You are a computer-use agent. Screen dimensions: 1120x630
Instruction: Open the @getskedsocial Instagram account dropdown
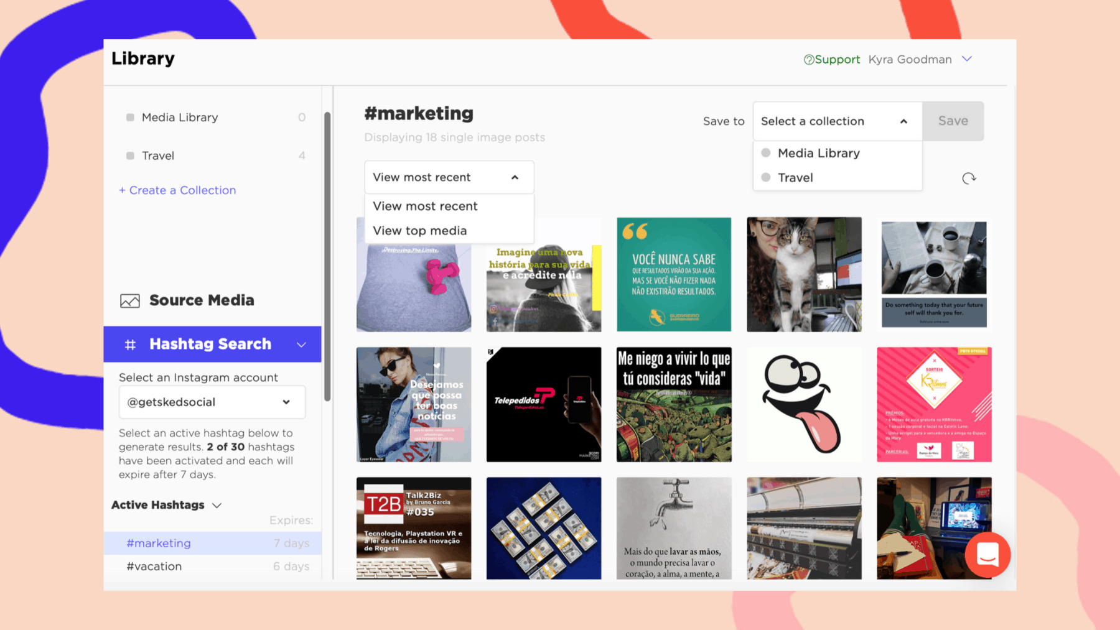pos(212,402)
